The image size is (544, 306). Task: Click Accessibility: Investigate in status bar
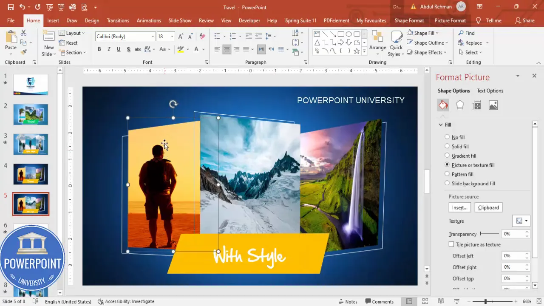coord(126,301)
